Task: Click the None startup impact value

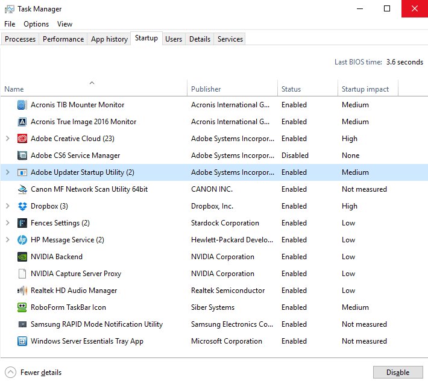Action: [x=350, y=156]
